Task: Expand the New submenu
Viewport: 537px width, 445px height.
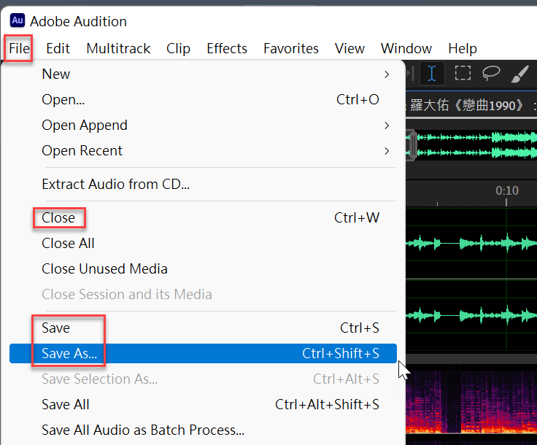Action: click(x=203, y=74)
